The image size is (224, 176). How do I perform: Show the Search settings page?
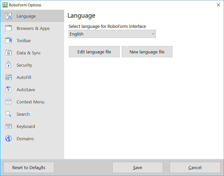click(x=32, y=114)
